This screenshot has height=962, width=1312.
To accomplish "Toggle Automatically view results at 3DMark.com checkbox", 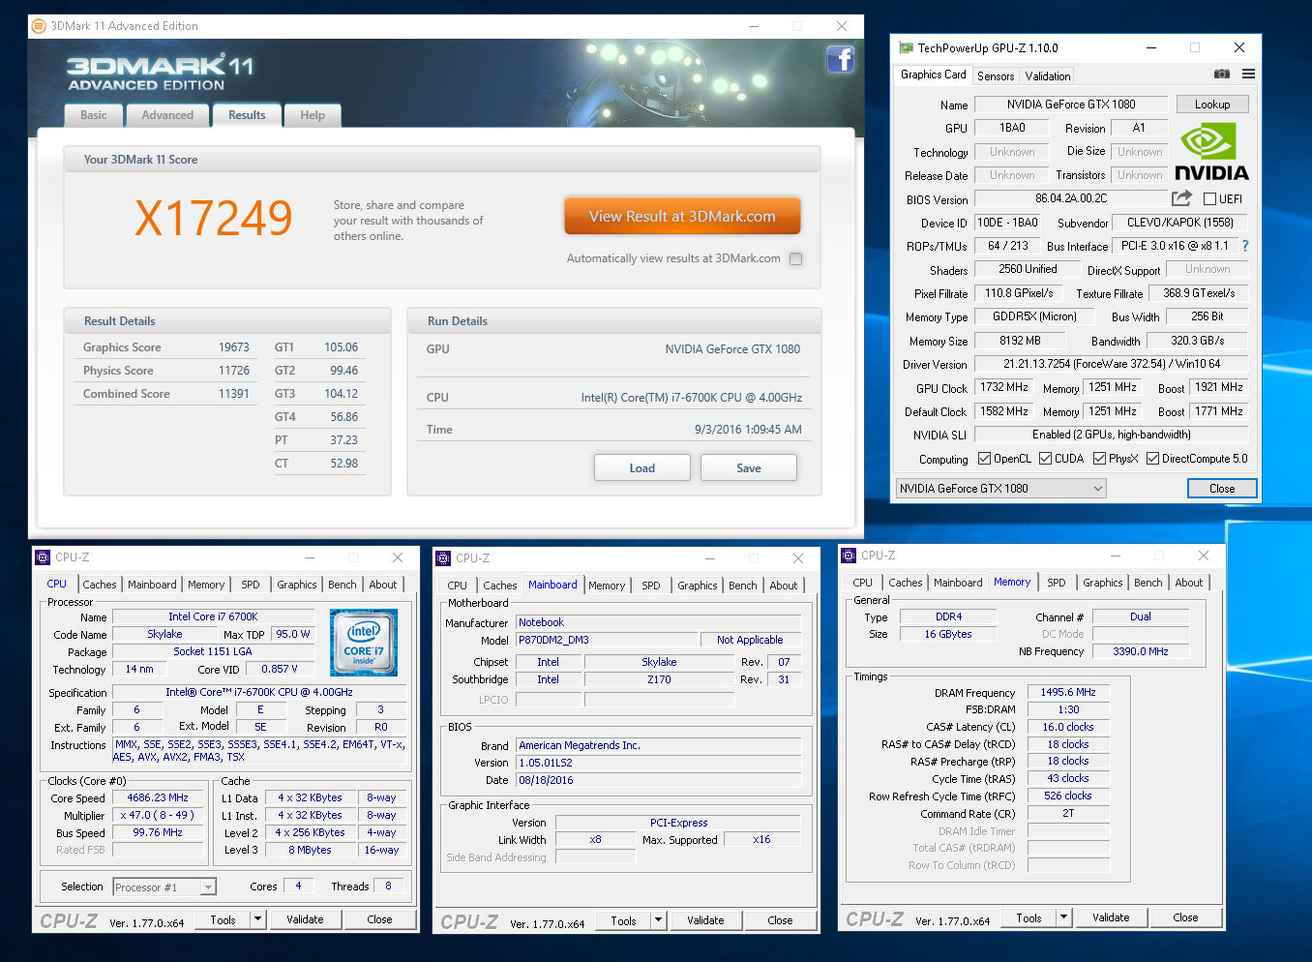I will coord(795,258).
